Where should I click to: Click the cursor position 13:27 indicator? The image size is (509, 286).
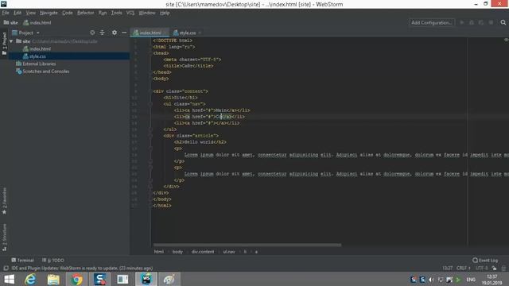(447, 269)
